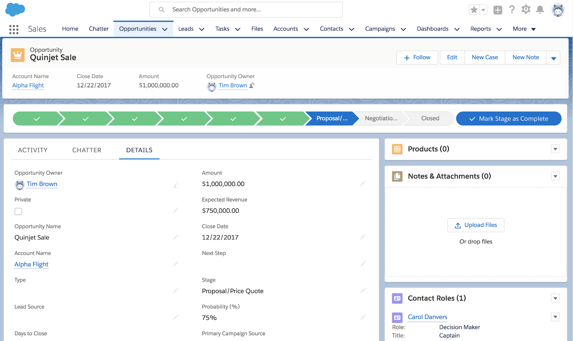The height and width of the screenshot is (341, 573).
Task: Open the Products panel dropdown arrow
Action: click(x=555, y=149)
